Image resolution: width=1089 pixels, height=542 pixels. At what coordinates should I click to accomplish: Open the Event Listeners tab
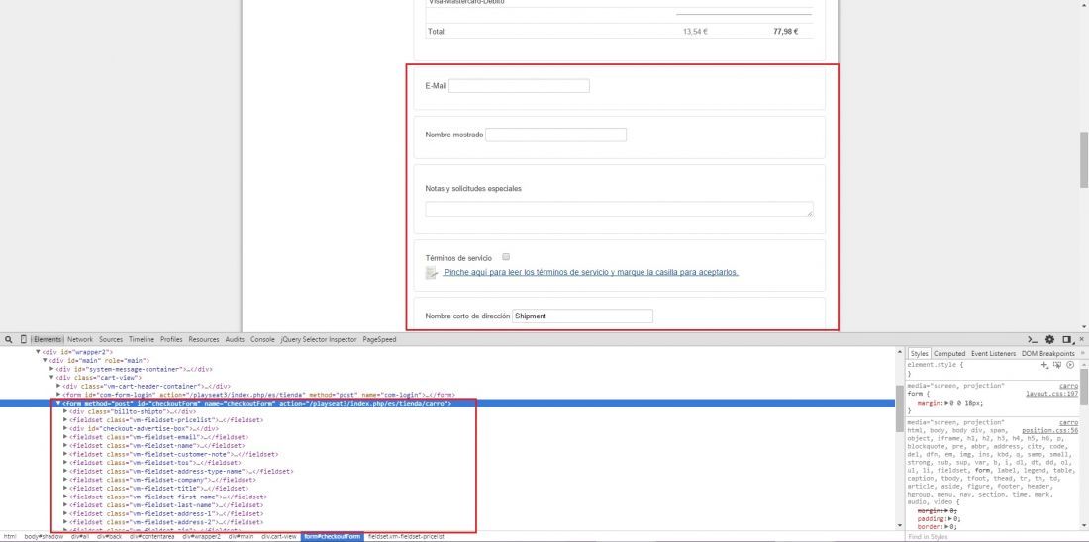(993, 353)
